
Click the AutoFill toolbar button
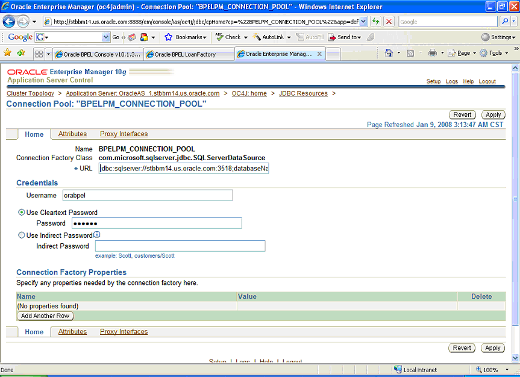click(310, 37)
